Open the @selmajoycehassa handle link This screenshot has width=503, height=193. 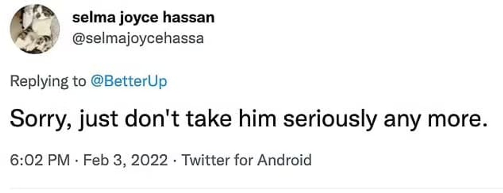(x=138, y=39)
